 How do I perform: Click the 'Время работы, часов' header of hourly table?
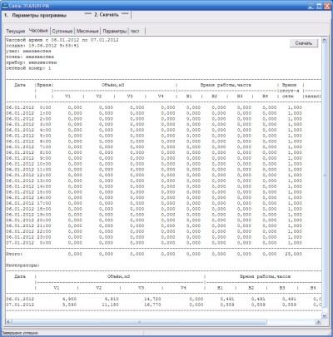point(226,85)
